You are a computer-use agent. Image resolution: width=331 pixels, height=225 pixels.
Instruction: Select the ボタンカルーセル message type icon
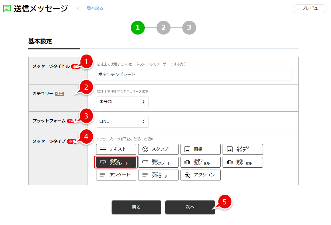coord(200,162)
